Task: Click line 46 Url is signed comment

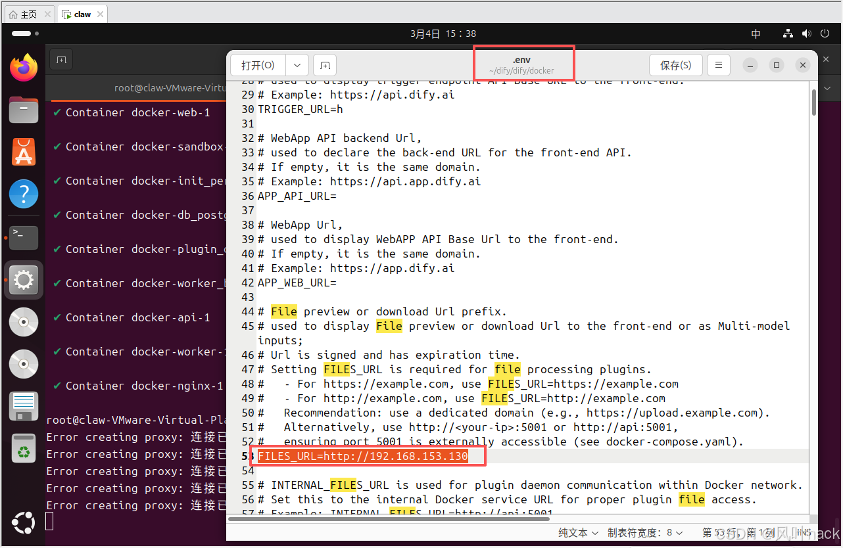Action: [389, 355]
